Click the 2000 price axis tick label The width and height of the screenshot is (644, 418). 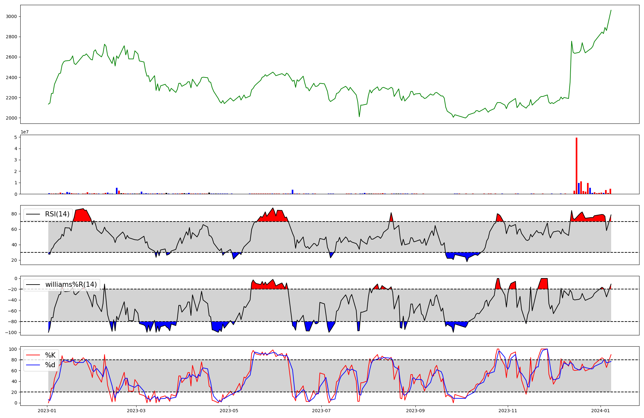[x=12, y=118]
